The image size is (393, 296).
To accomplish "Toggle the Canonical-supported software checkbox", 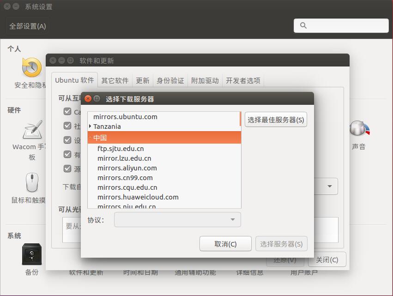I will pyautogui.click(x=67, y=111).
